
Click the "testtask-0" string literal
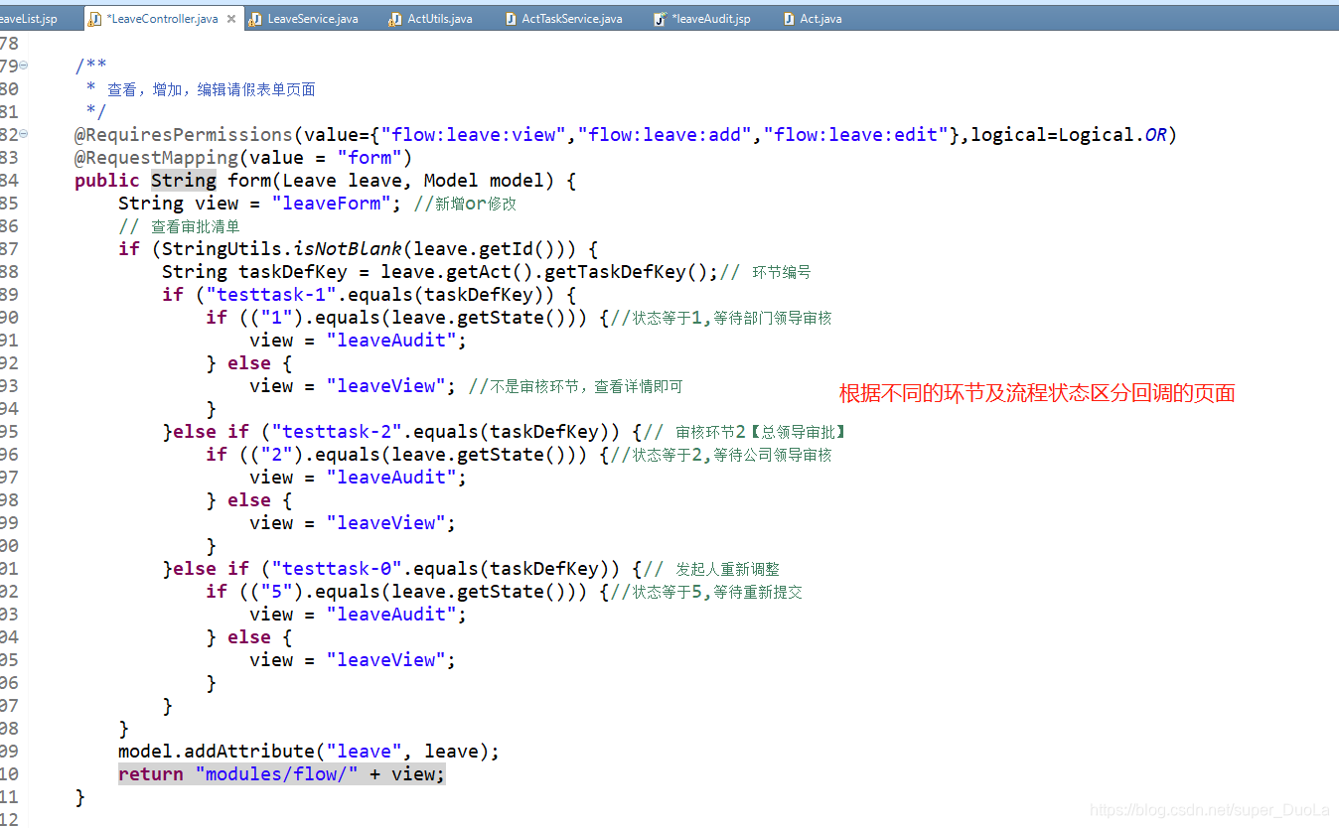click(336, 568)
